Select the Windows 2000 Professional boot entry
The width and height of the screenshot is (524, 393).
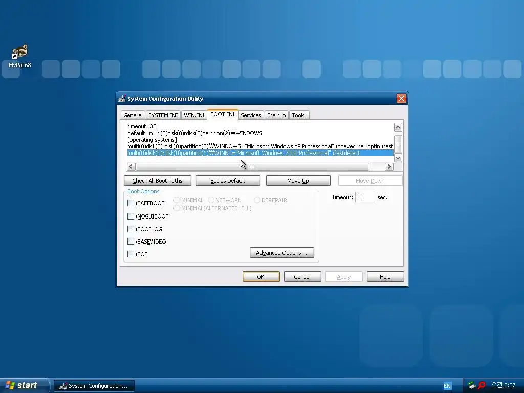[x=260, y=153]
